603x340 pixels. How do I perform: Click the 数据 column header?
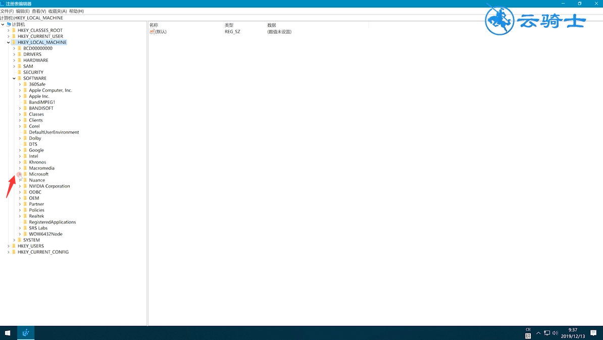click(272, 25)
